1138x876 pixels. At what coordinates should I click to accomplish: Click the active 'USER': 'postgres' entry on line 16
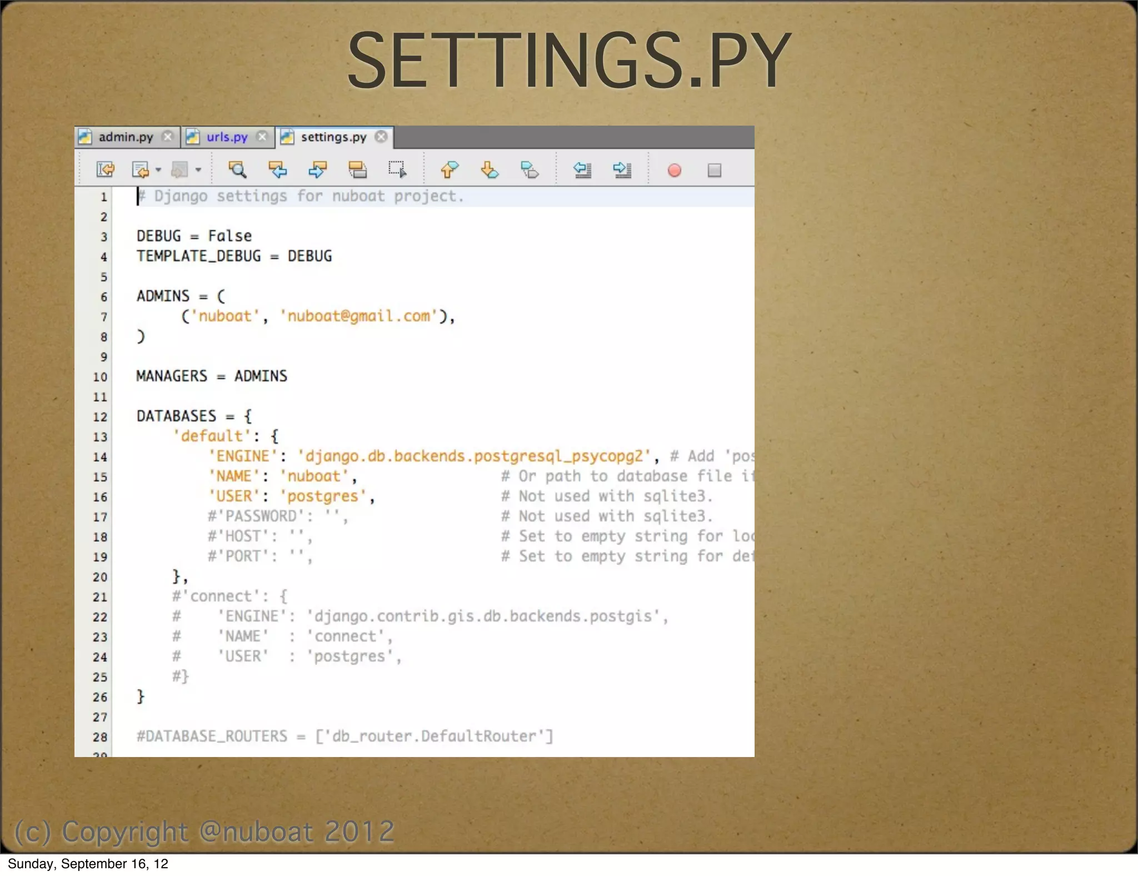point(291,496)
